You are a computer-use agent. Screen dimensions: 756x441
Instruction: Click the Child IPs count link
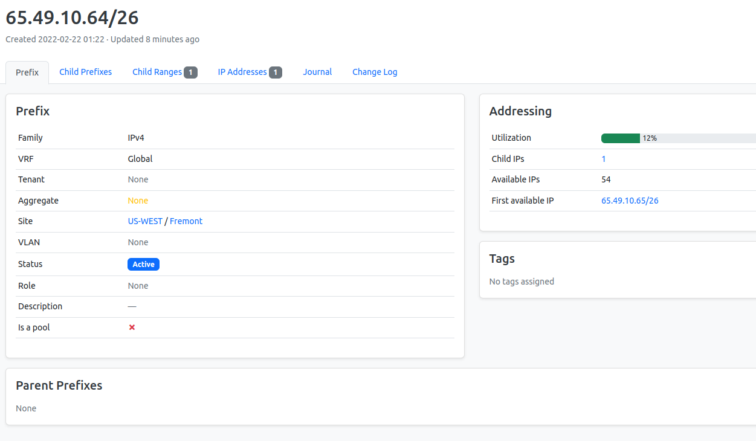tap(603, 158)
